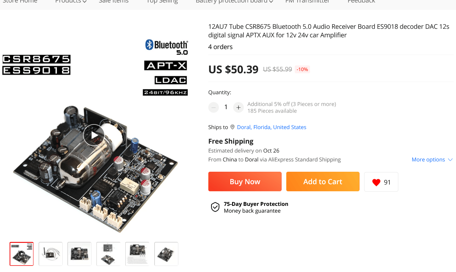The height and width of the screenshot is (272, 456).
Task: Select the second thumbnail showing cables
Action: [51, 254]
